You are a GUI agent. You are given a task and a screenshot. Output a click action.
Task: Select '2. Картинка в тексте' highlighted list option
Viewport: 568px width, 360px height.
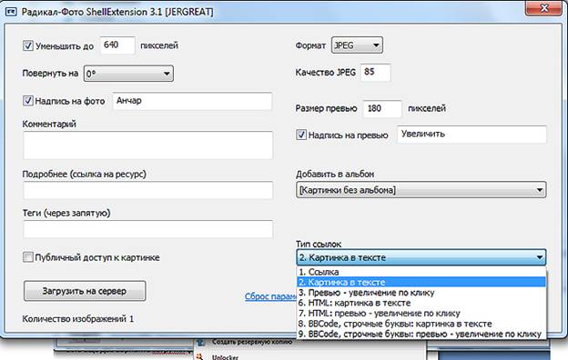click(x=421, y=282)
